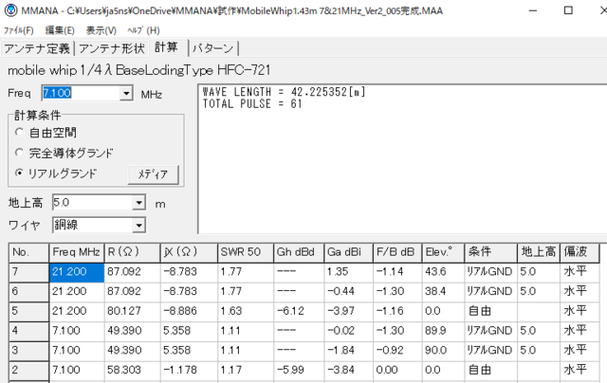Switch to the アンテナ形状 tab
The image size is (607, 383).
(x=112, y=48)
